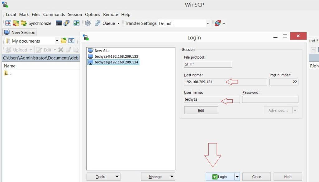Open the Commands menu
The height and width of the screenshot is (182, 319).
point(54,15)
